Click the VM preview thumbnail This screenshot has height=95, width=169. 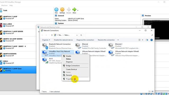[x=156, y=30]
